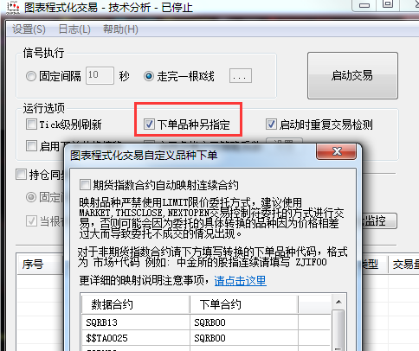Uncheck the 下单品种另指定 checkbox
The image size is (419, 351).
pos(149,124)
